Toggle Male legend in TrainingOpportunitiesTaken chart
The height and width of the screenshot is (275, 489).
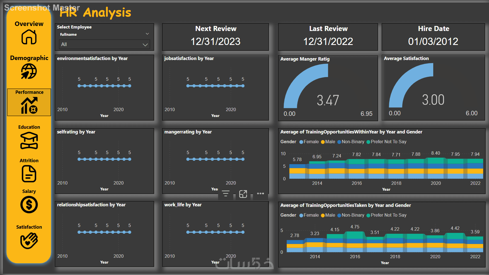pos(328,215)
